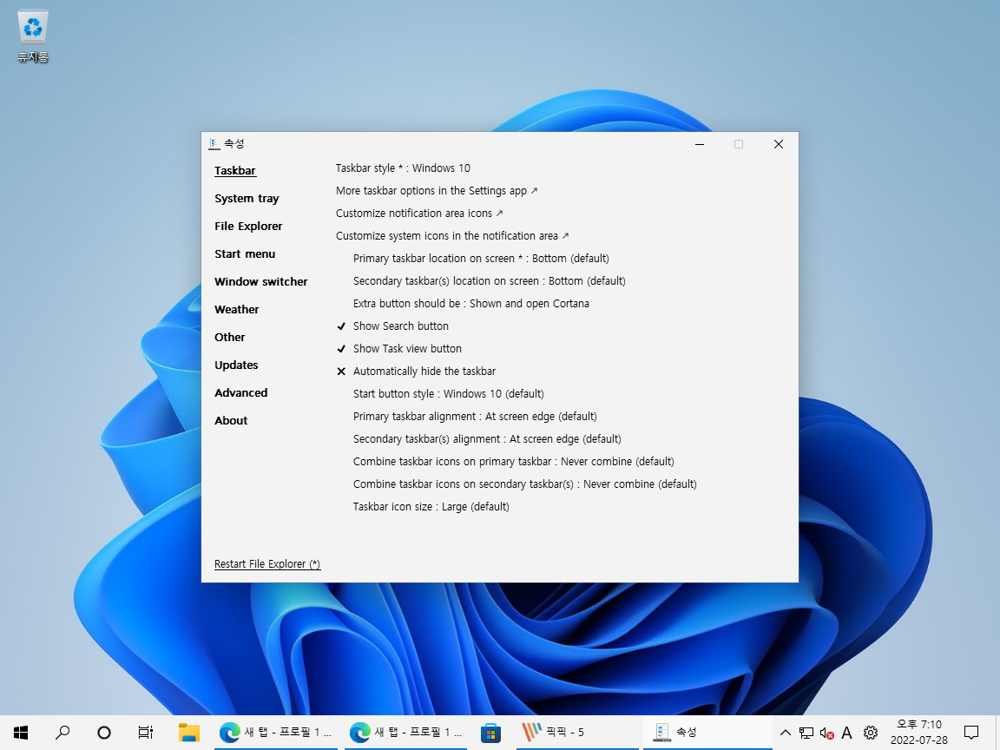Change Primary taskbar alignment option
The height and width of the screenshot is (750, 1000).
pos(475,417)
